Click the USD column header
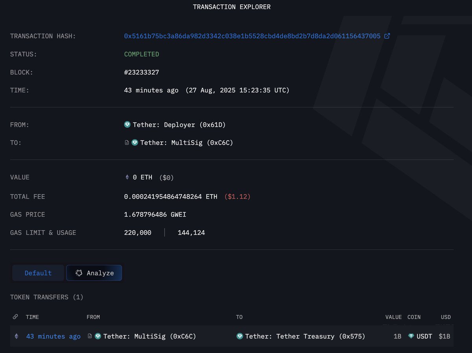The image size is (472, 353). coord(446,317)
